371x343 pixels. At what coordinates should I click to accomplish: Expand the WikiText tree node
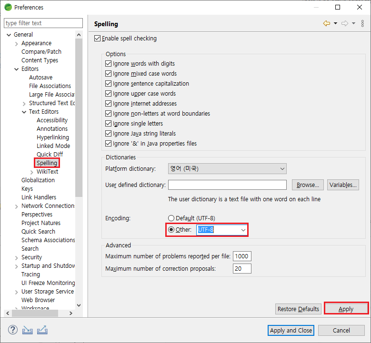[x=31, y=172]
